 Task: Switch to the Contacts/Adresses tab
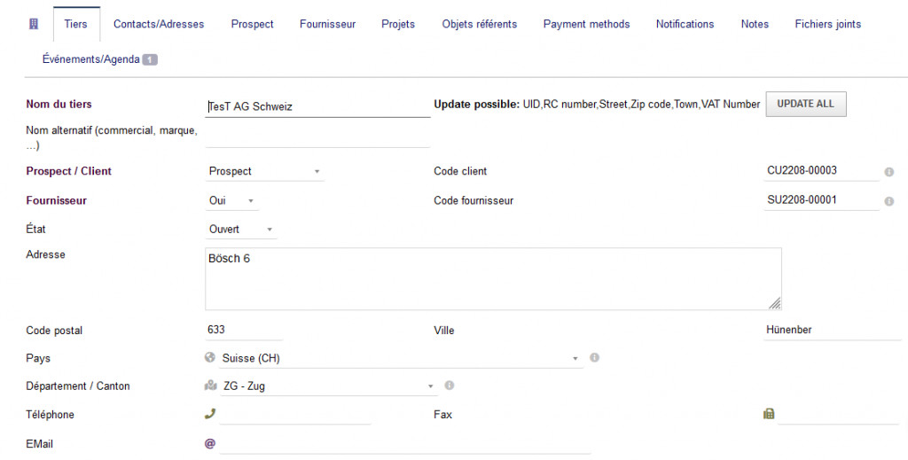159,24
